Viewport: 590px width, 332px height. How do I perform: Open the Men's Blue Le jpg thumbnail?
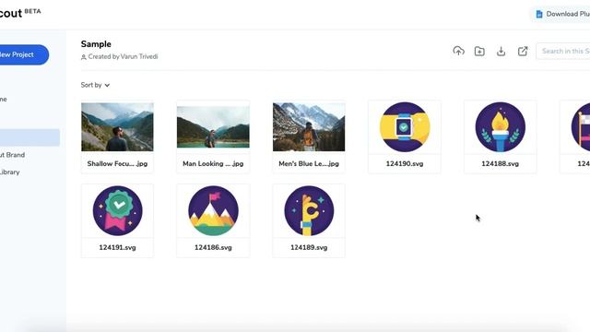tap(309, 127)
